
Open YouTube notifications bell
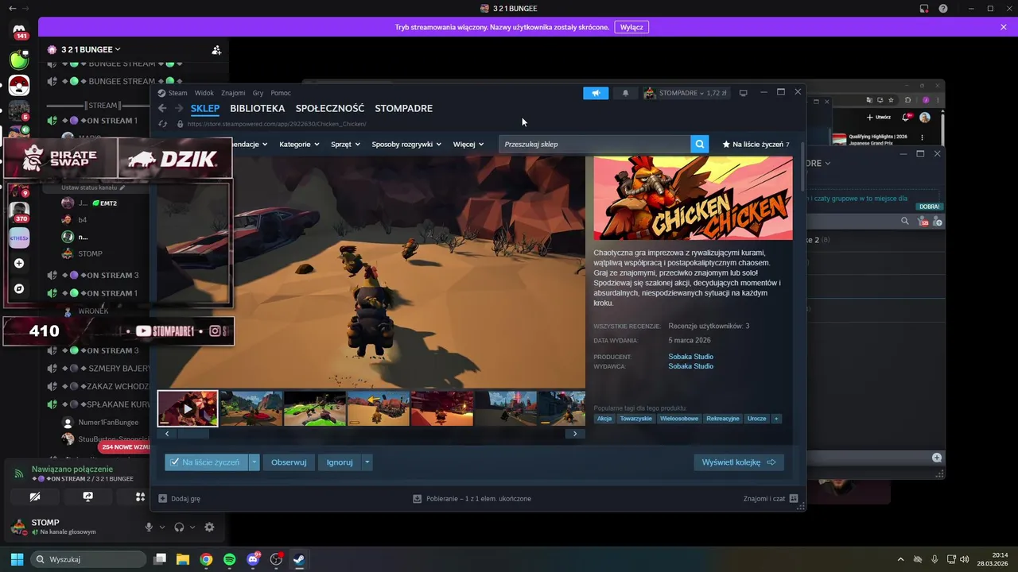point(907,117)
